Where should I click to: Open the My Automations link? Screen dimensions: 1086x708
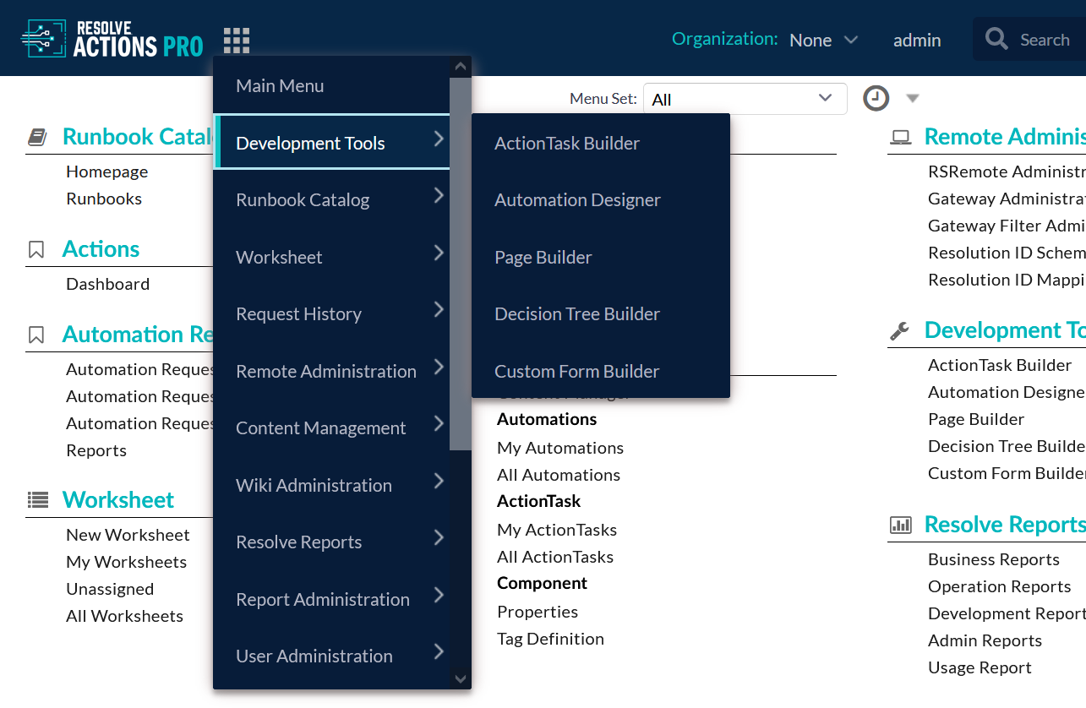(x=559, y=448)
